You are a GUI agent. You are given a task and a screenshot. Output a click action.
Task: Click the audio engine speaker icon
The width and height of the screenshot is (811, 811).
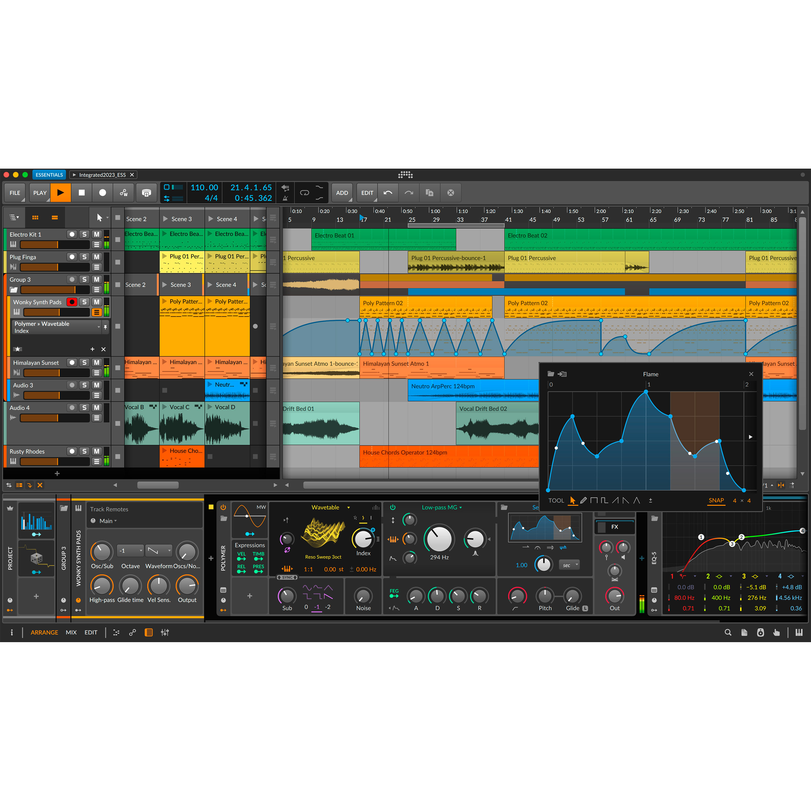761,633
